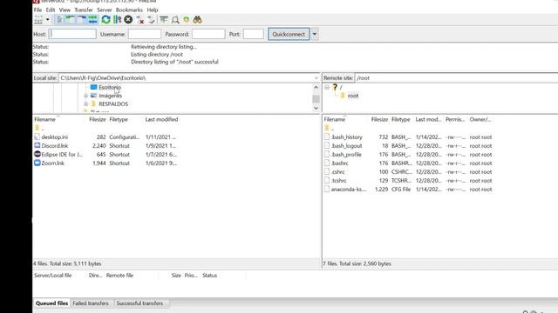
Task: Toggle the remote directory tree display
Action: coord(82,20)
